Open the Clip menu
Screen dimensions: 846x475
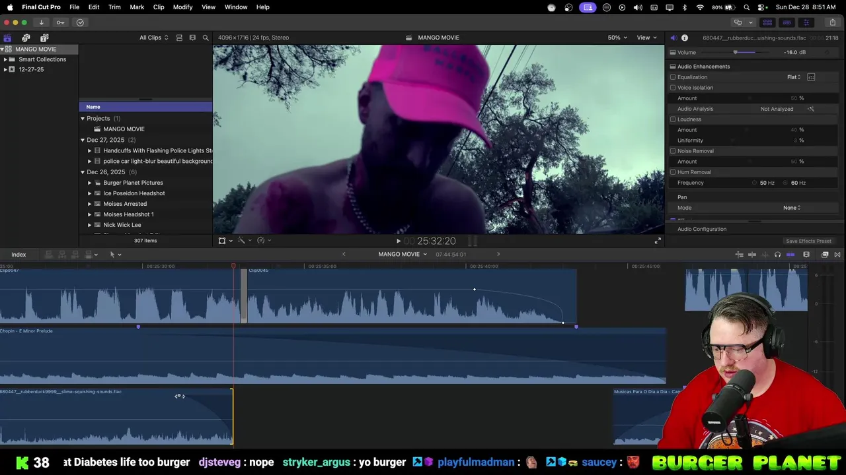pos(159,7)
